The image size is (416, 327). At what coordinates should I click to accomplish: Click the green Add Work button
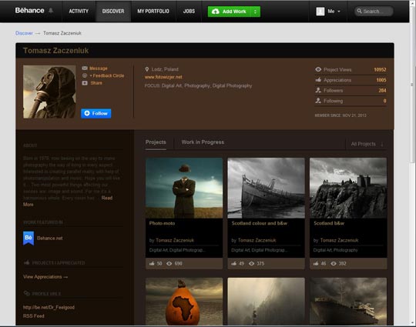230,12
